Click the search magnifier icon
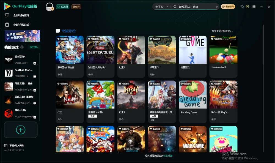 [x=175, y=7]
